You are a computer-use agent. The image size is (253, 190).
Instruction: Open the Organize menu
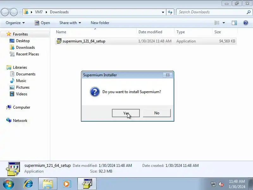[15, 23]
